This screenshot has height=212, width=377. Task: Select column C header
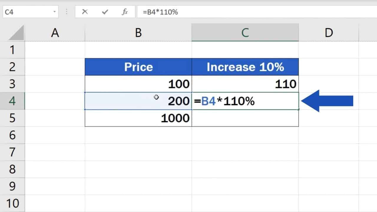click(245, 33)
